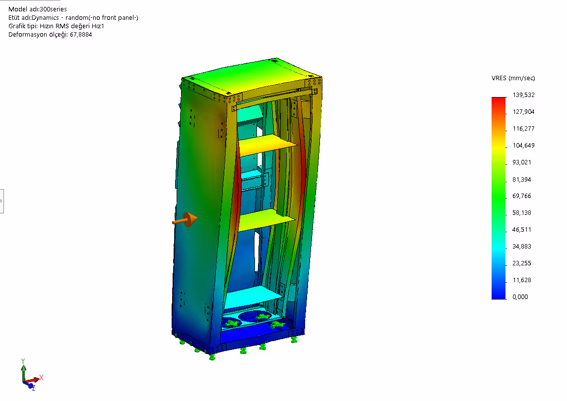This screenshot has height=401, width=567.
Task: Click the 'Deformasyon ölçeği: 67,8884' line
Action: coord(50,35)
